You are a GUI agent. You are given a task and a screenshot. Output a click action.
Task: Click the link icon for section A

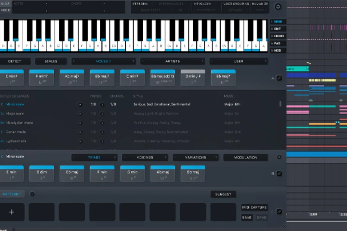tap(279, 78)
